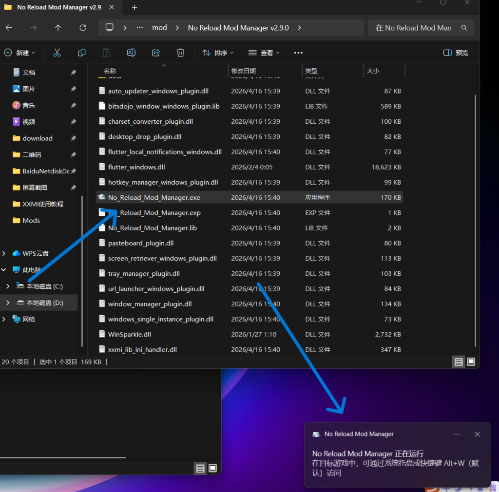Collapse the 此电脑 tree node
The image size is (499, 492).
coord(4,270)
